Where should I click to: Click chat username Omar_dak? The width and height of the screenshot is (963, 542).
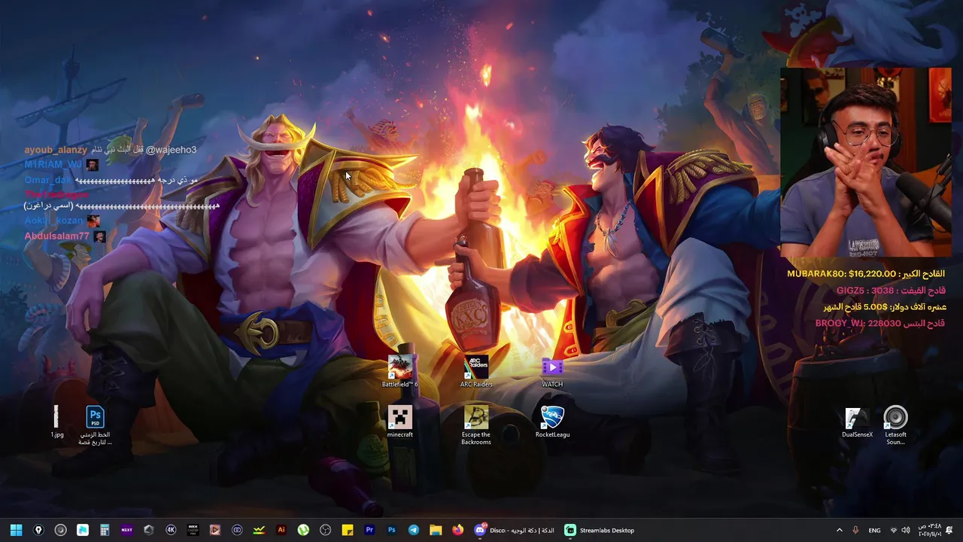48,180
